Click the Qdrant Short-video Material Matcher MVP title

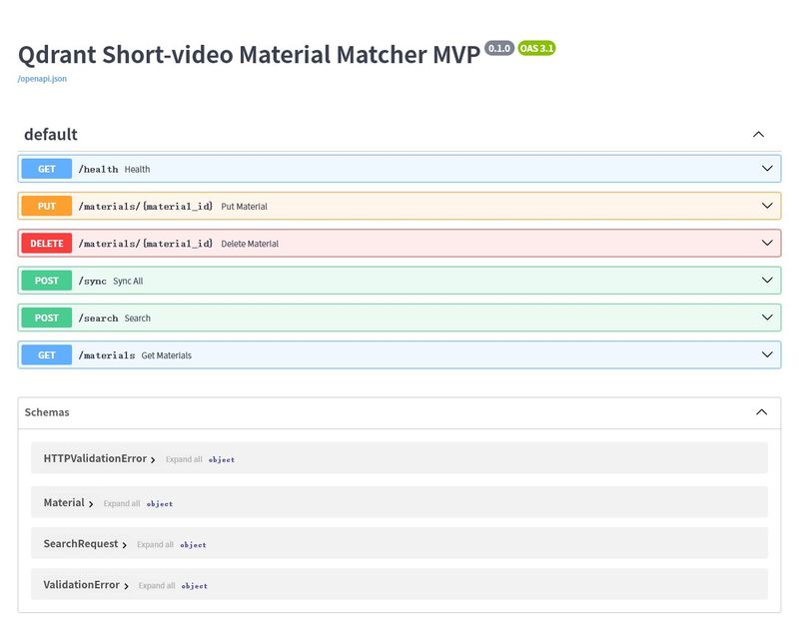pyautogui.click(x=249, y=55)
